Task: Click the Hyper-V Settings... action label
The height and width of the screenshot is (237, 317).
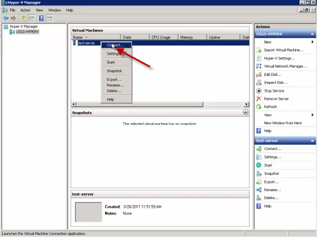Action: [x=279, y=58]
